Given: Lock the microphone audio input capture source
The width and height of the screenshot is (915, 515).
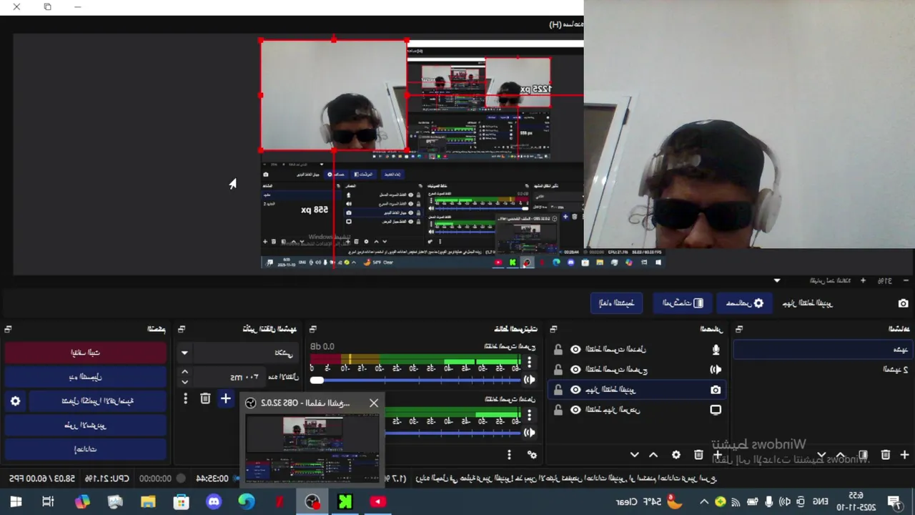Looking at the screenshot, I should (x=558, y=349).
